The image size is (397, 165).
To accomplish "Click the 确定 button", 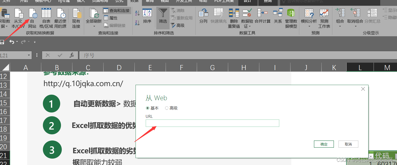I will 324,144.
